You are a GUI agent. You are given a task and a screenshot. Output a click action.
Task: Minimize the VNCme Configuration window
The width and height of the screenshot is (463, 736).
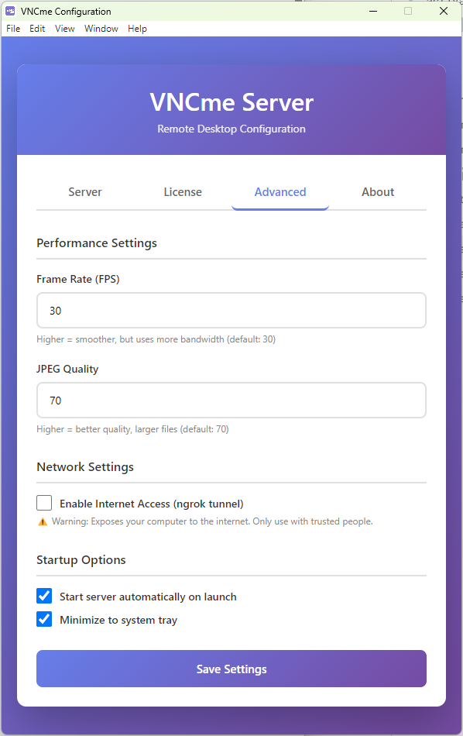(x=372, y=11)
